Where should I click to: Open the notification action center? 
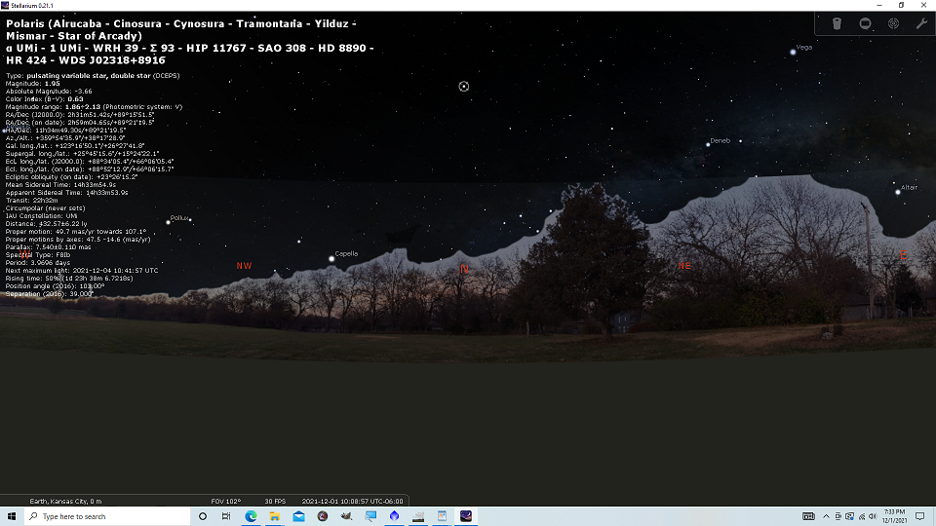[x=919, y=516]
